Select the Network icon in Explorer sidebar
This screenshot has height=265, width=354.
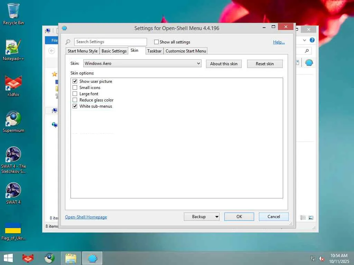point(55,124)
